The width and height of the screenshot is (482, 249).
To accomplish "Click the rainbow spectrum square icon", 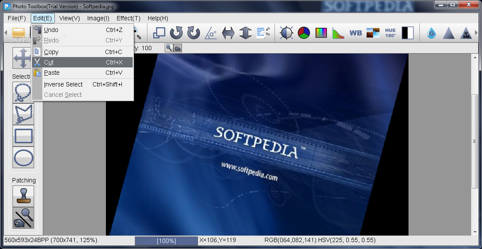I will 321,33.
